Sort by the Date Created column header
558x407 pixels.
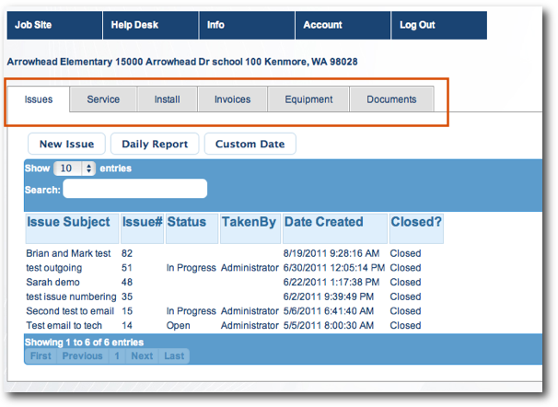(x=323, y=222)
